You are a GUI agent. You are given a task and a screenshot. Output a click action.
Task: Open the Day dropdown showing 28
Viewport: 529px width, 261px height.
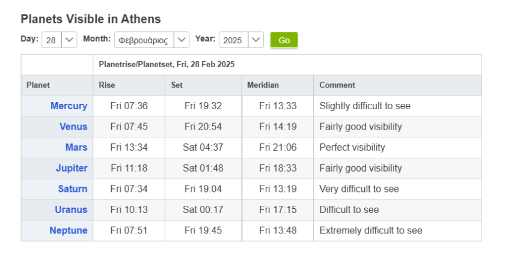click(60, 40)
